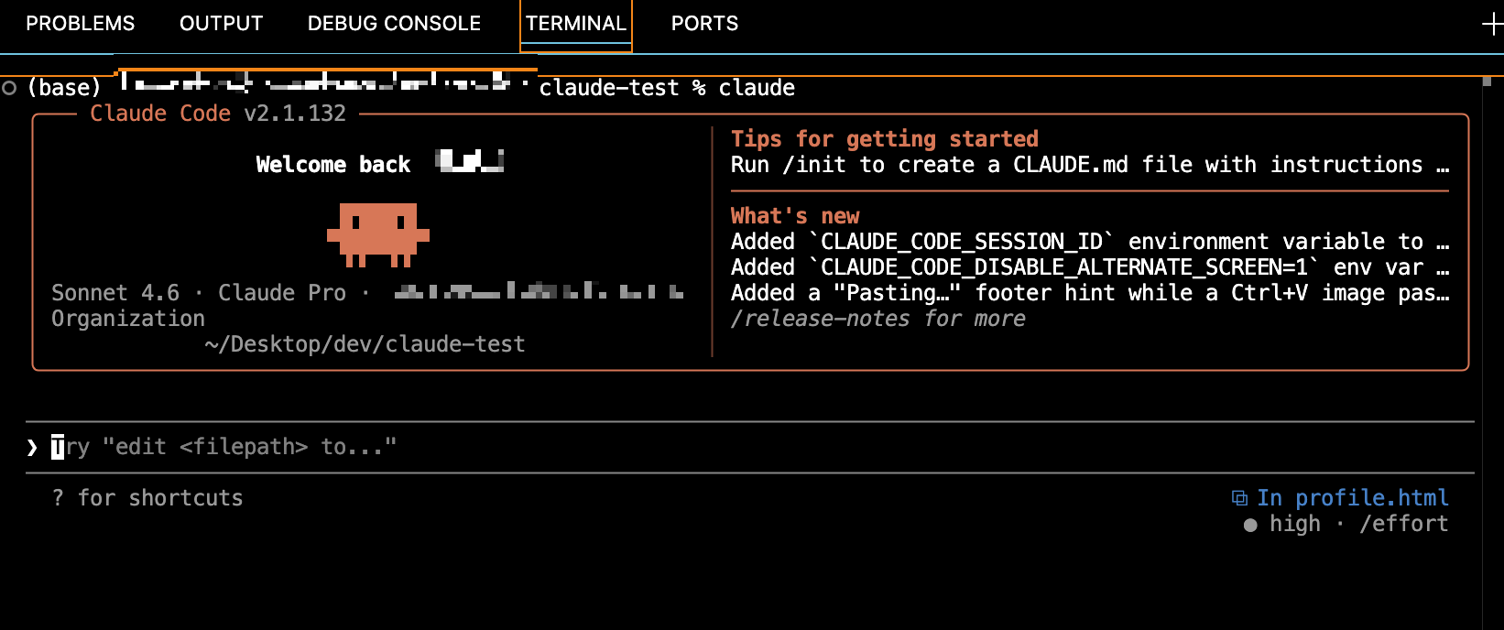1504x630 pixels.
Task: Click the "high" effort level text
Action: tap(1294, 524)
